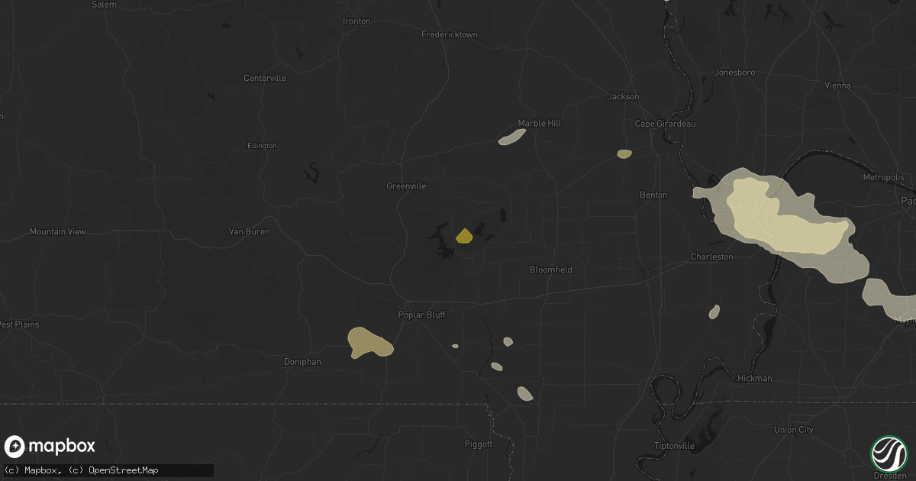Select the small yellow patch west of Cape Girardeau

(x=624, y=153)
